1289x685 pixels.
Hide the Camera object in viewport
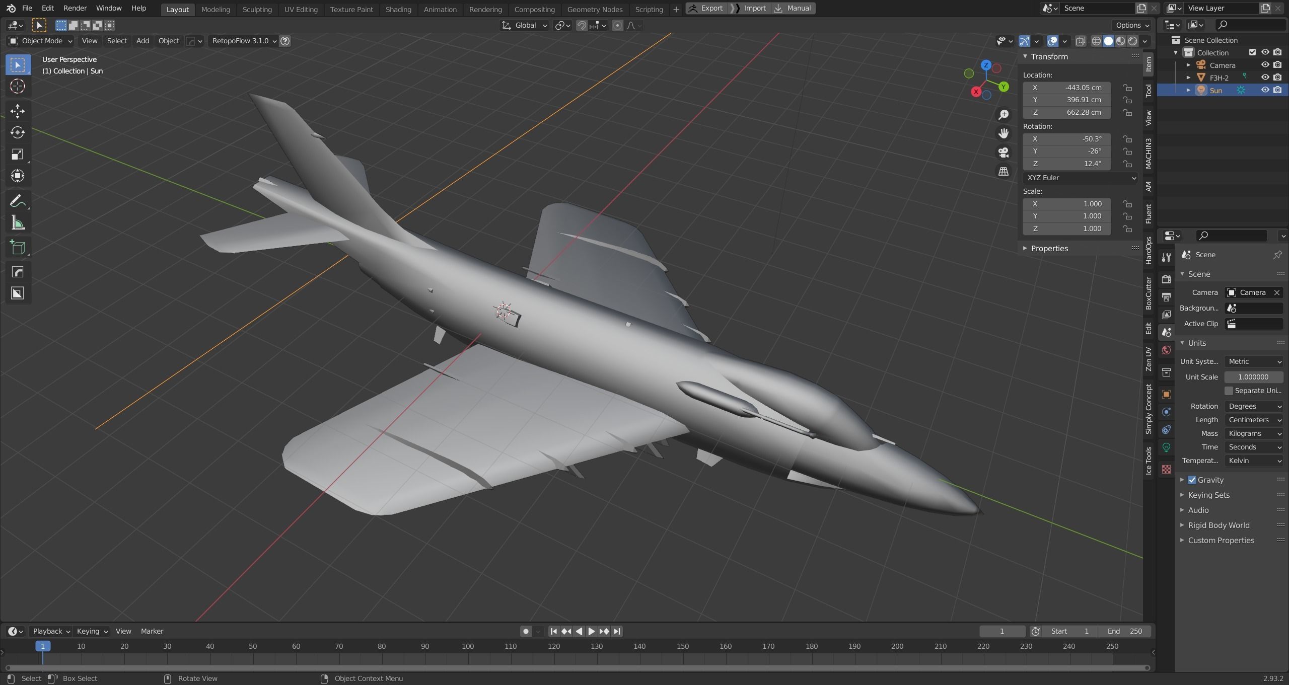[1265, 65]
